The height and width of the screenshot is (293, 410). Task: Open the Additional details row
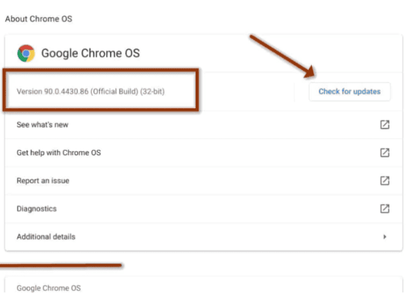[x=203, y=237]
